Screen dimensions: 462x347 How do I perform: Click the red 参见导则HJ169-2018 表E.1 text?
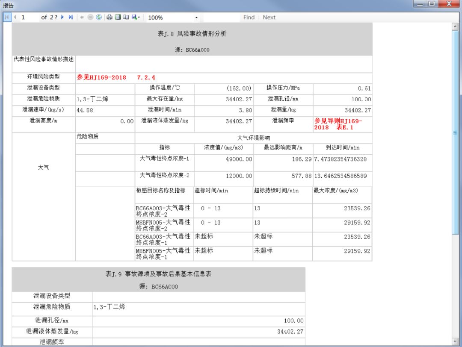pyautogui.click(x=338, y=124)
